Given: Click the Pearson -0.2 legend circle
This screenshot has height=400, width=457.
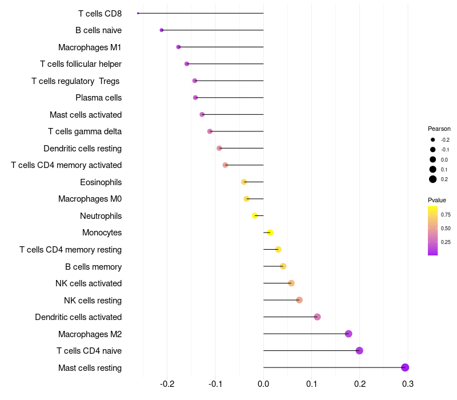Looking at the screenshot, I should [x=432, y=139].
